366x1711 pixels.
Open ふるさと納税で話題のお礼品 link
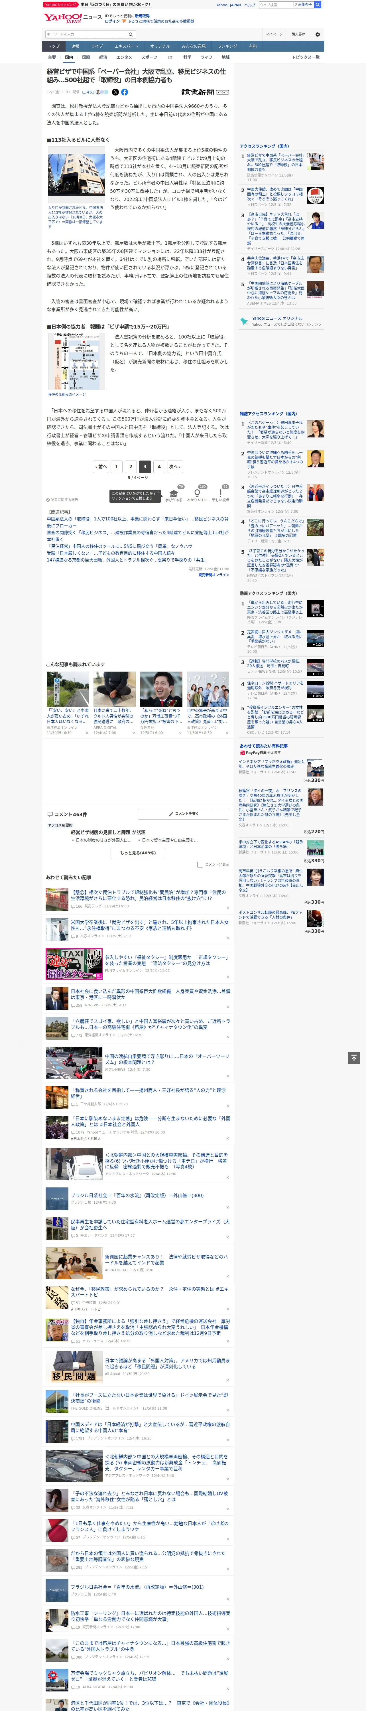[x=160, y=21]
